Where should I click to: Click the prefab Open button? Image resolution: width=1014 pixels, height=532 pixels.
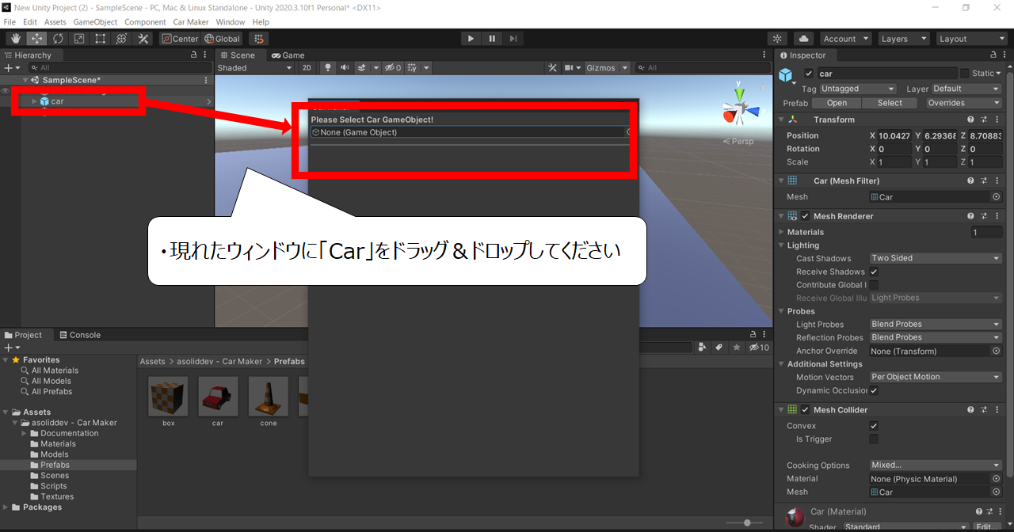click(837, 103)
